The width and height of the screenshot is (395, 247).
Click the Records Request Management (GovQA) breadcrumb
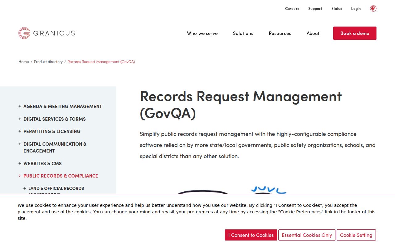point(101,62)
